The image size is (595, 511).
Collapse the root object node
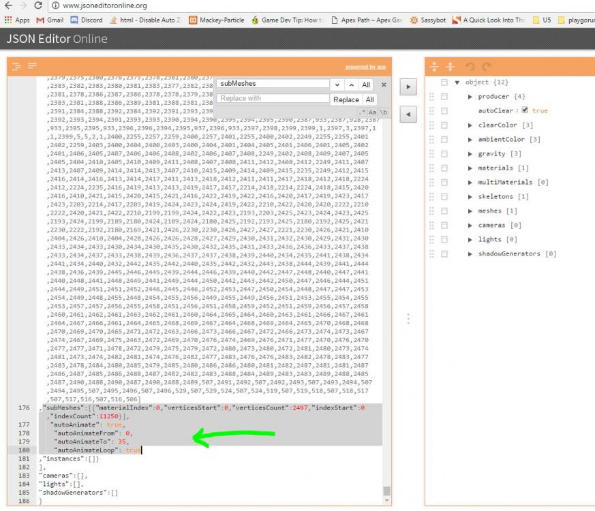[x=457, y=82]
